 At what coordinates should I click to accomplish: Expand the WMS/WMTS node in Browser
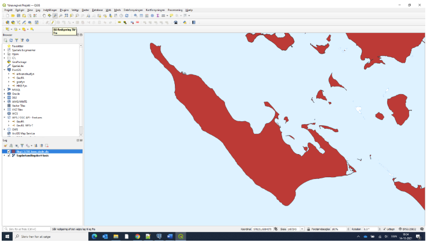[5, 102]
